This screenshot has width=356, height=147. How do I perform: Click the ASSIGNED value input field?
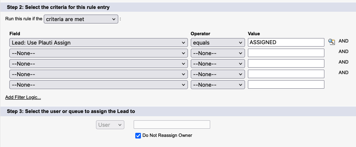[286, 43]
